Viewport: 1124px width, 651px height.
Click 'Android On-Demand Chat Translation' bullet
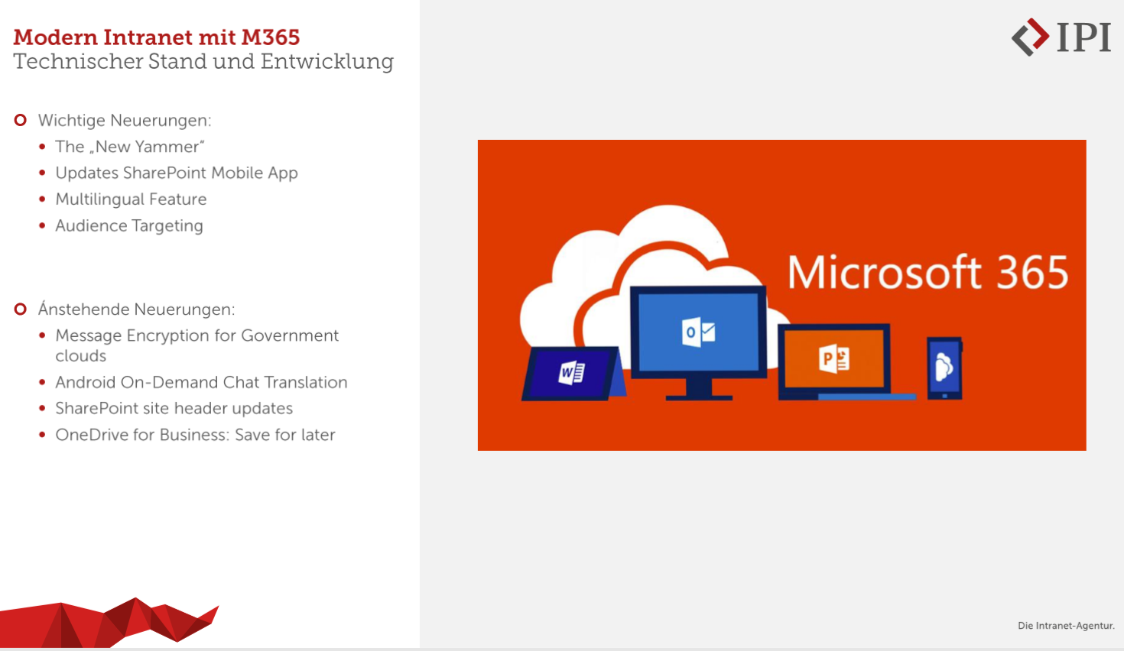coord(201,382)
